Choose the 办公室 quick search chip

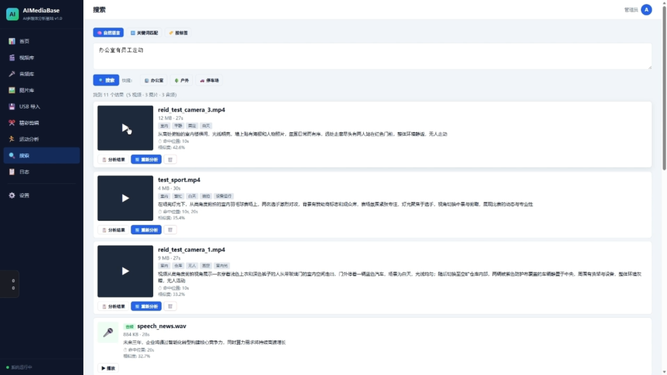(x=154, y=80)
